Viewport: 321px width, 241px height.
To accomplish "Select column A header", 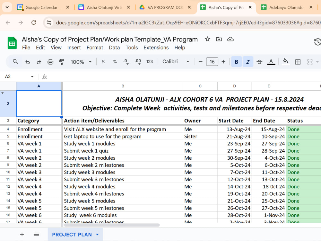I will point(39,86).
